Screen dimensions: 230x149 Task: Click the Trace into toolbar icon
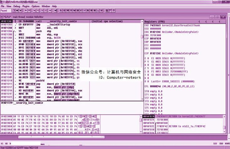pyautogui.click(x=43, y=11)
